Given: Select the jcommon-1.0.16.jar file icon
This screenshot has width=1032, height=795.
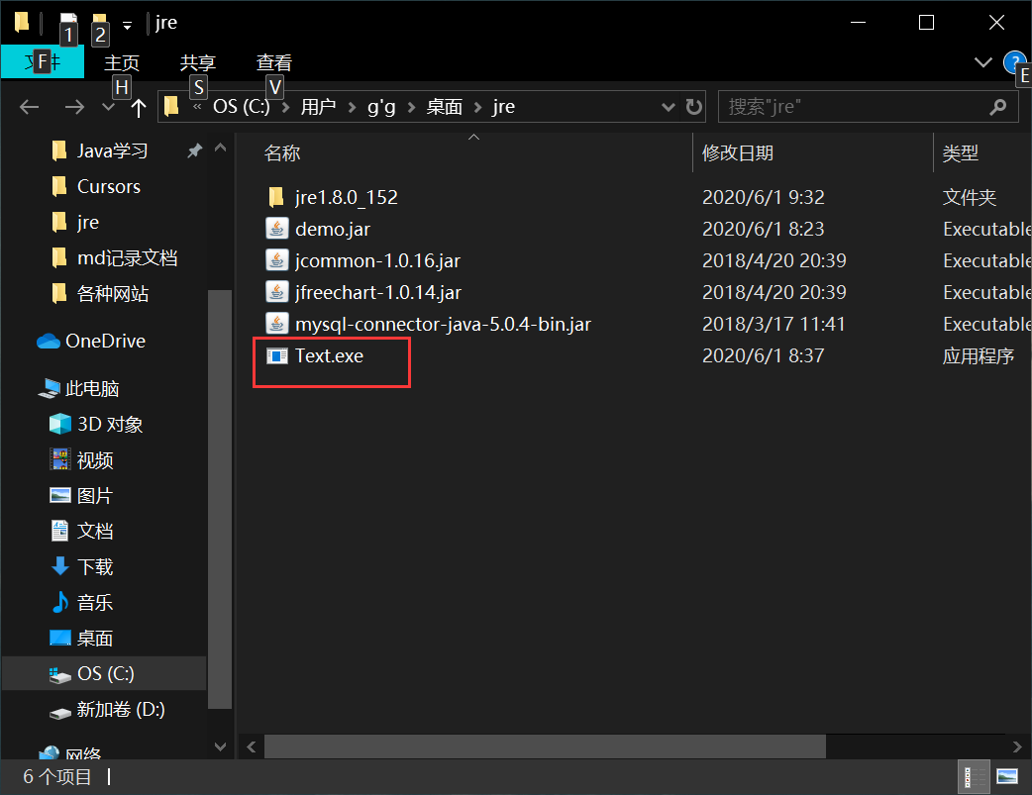Looking at the screenshot, I should click(x=276, y=260).
